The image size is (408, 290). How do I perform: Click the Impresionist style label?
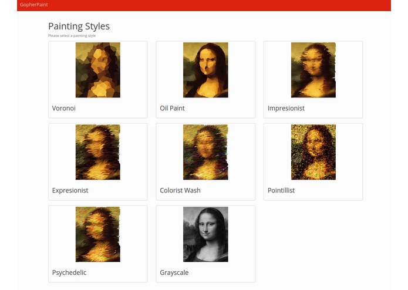286,108
